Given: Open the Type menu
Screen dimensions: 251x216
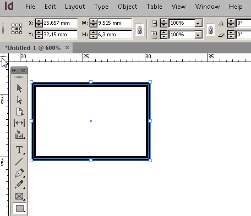Looking at the screenshot, I should pos(101,7).
